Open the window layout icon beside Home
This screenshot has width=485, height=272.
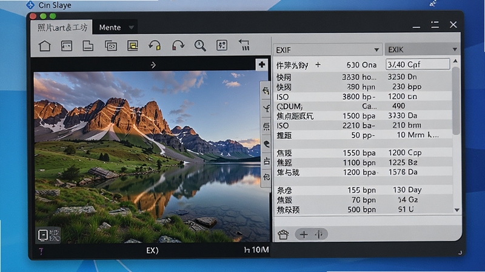[x=67, y=46]
